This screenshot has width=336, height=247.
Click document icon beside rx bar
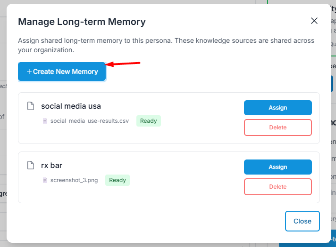31,165
